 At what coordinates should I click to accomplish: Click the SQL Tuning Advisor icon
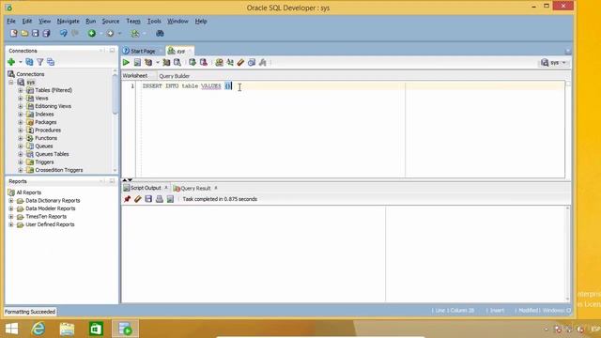[177, 63]
